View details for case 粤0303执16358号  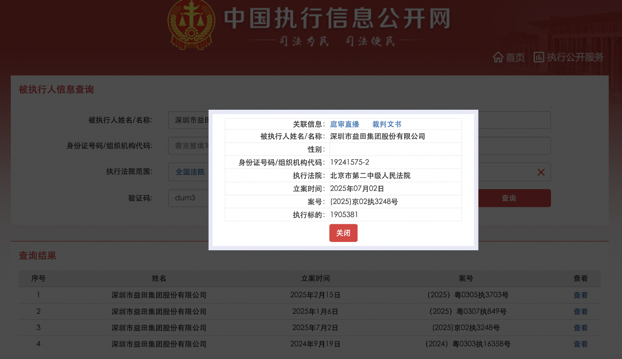point(580,344)
